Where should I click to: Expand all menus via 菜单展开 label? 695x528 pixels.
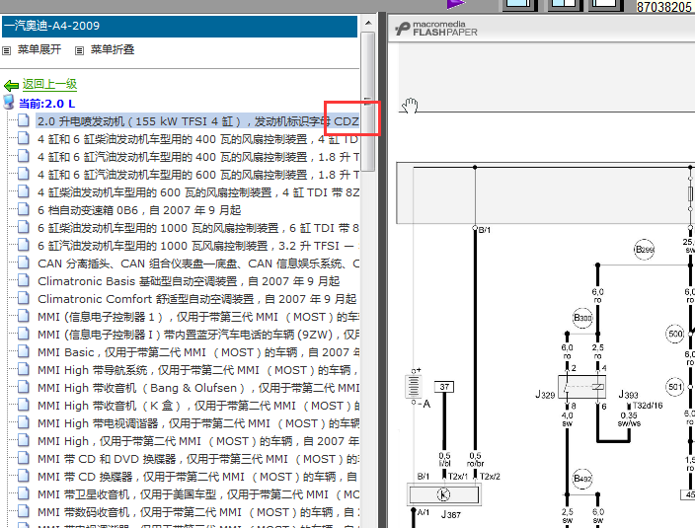coord(39,49)
